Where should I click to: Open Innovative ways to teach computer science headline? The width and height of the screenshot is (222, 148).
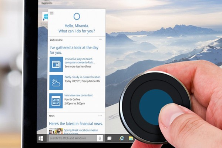coord(80,61)
